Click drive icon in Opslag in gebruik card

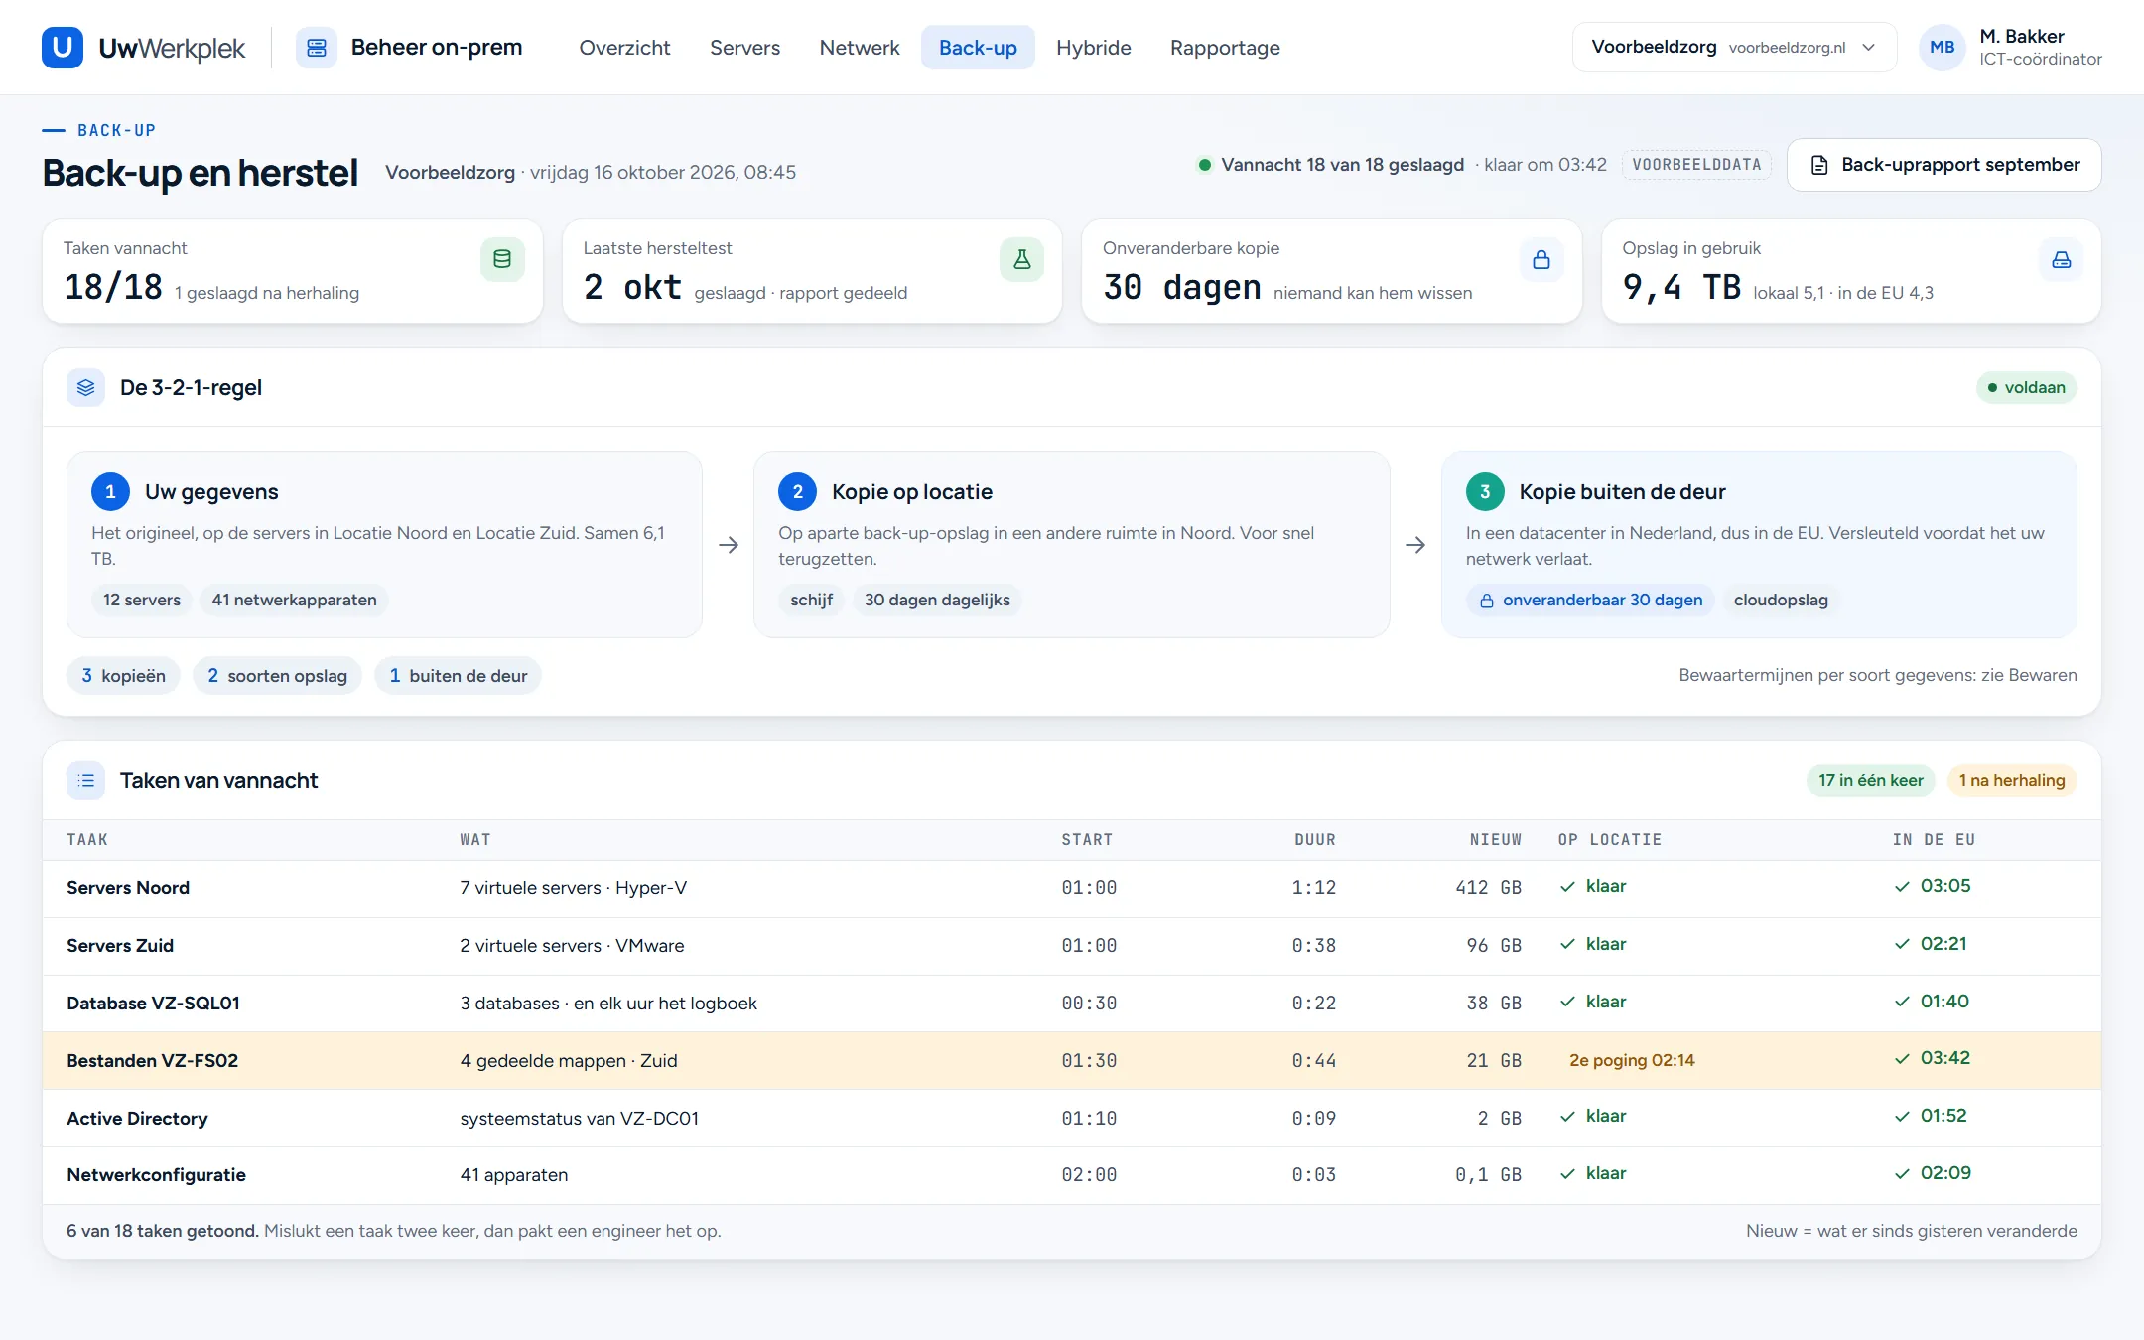click(2062, 259)
